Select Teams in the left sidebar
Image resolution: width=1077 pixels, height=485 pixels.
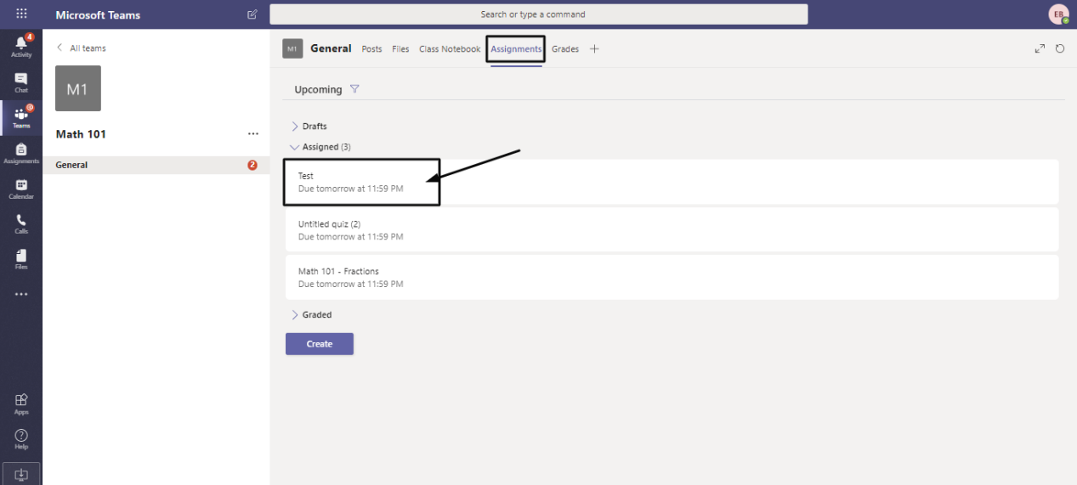21,117
